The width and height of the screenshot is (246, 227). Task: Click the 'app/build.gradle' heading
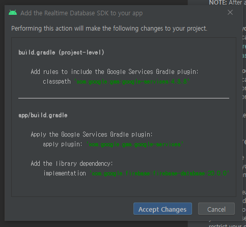pyautogui.click(x=43, y=115)
